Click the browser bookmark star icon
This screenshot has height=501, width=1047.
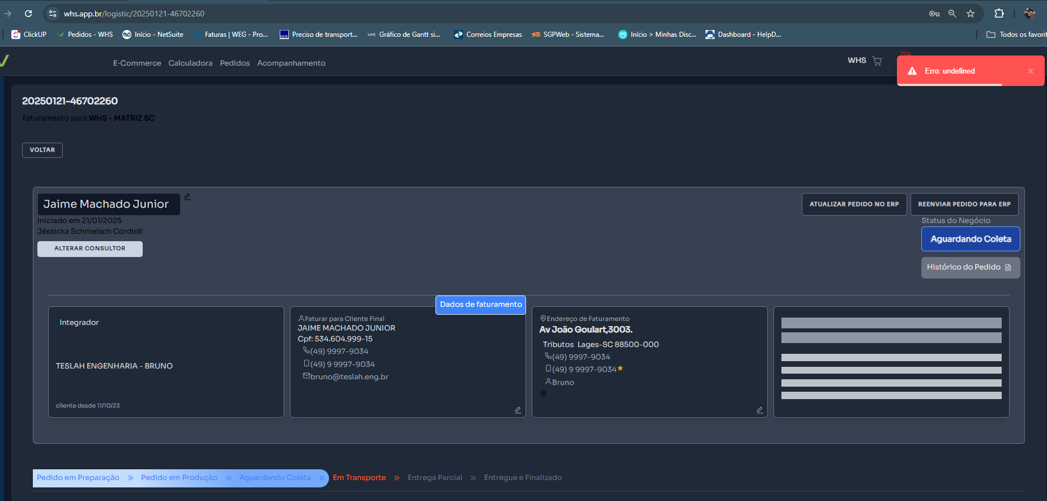tap(971, 14)
